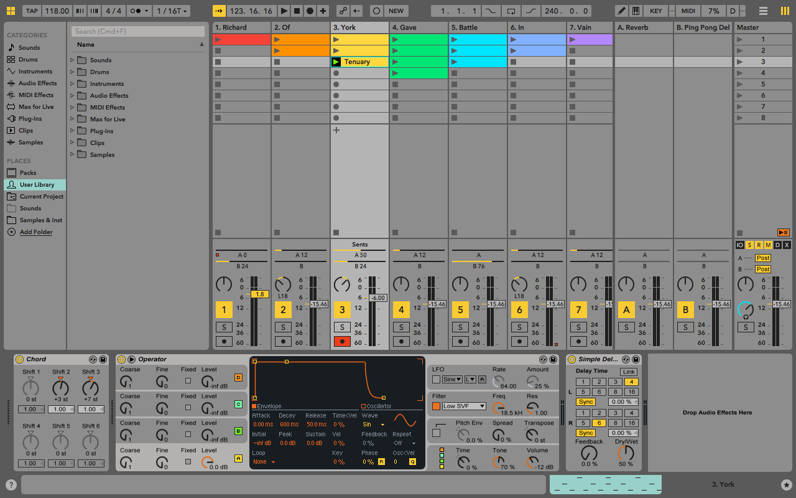Viewport: 796px width, 498px height.
Task: Click the Dry/Wet knob on Simple Delay
Action: [626, 453]
